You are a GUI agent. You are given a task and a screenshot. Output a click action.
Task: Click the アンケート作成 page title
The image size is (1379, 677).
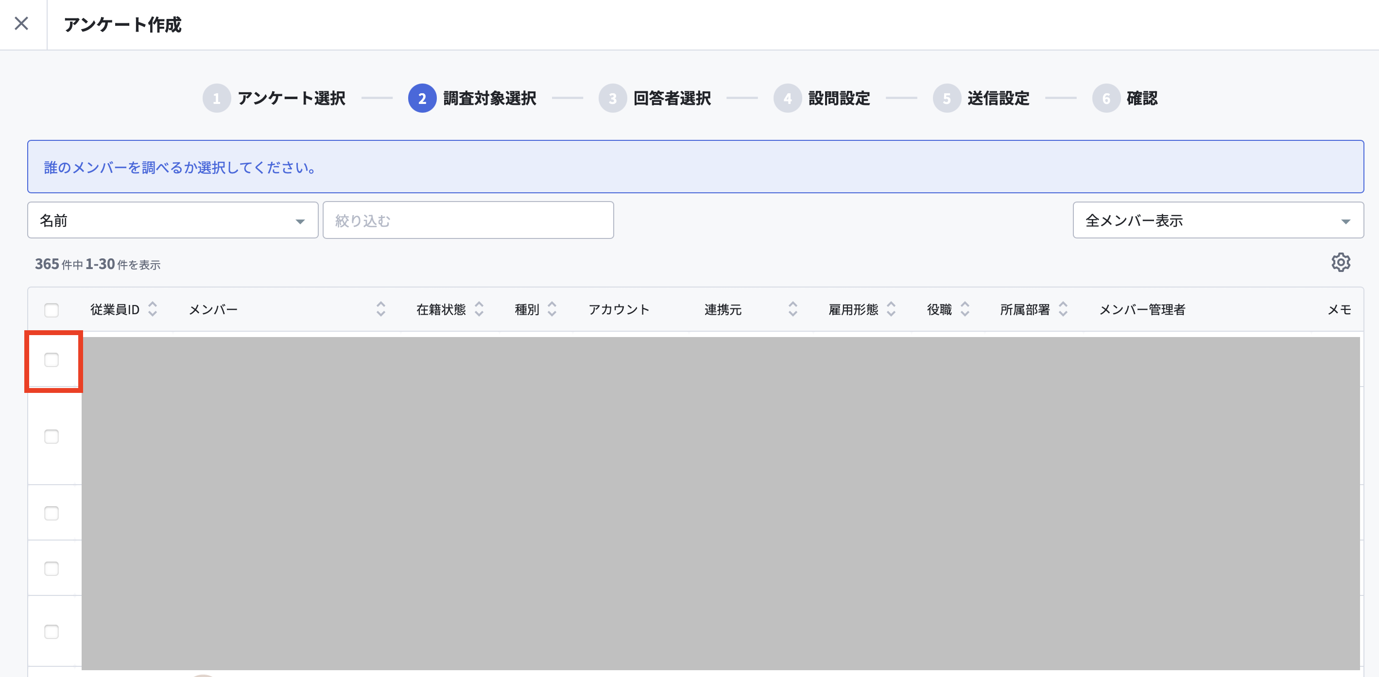[x=122, y=24]
